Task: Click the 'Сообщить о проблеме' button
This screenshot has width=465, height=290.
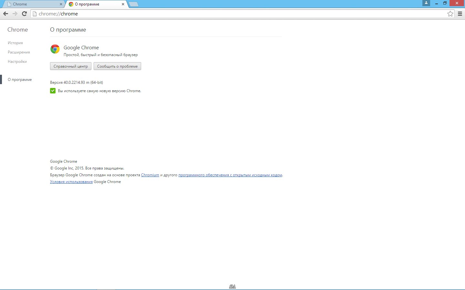Action: [x=117, y=66]
